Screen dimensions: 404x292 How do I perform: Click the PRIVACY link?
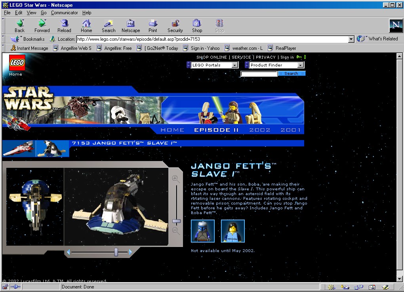click(x=266, y=57)
